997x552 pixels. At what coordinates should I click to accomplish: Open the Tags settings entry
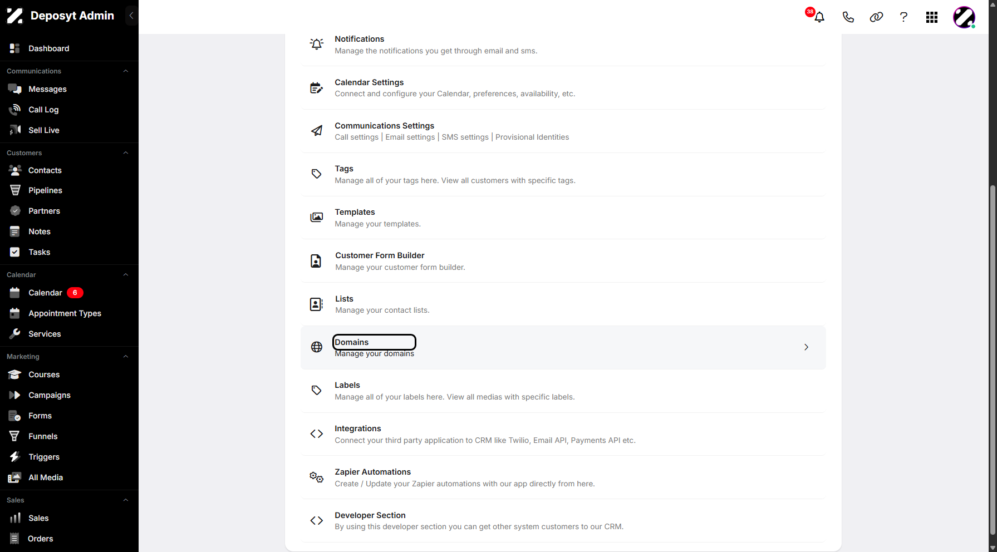click(563, 174)
